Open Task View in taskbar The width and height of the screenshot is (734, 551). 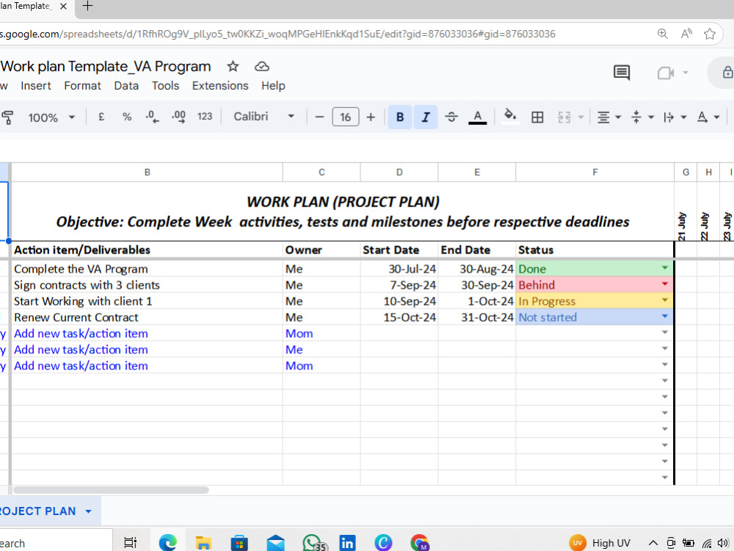(x=130, y=543)
